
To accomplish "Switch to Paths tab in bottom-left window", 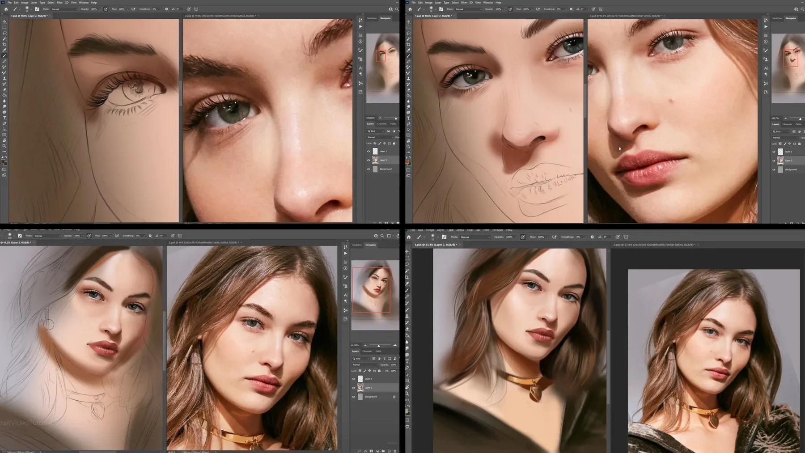I will click(x=378, y=351).
